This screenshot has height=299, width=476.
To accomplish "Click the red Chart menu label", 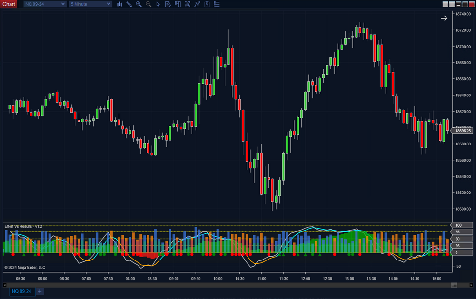I will (9, 4).
